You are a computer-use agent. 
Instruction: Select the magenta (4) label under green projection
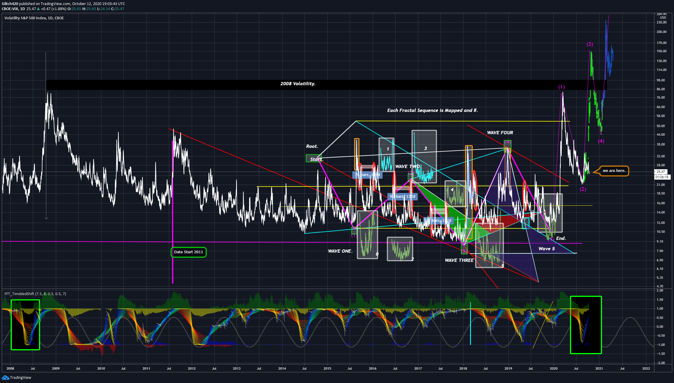point(601,141)
